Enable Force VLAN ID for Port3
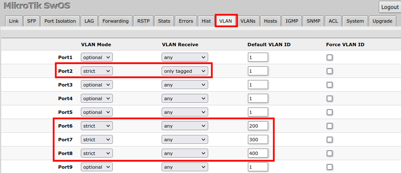 tap(329, 85)
